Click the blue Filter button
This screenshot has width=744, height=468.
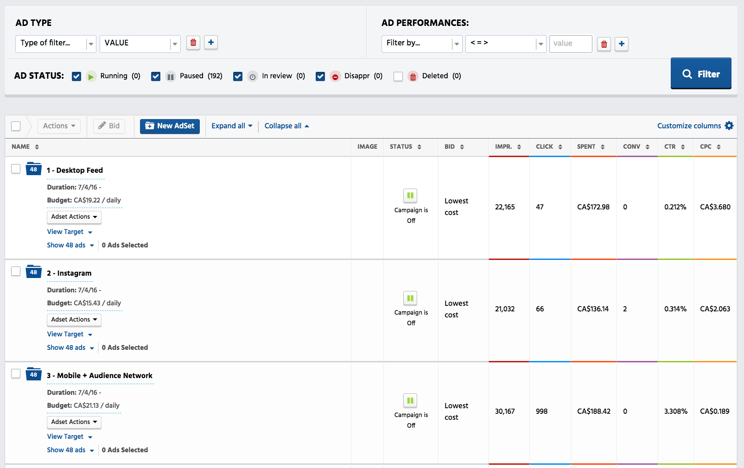point(701,73)
